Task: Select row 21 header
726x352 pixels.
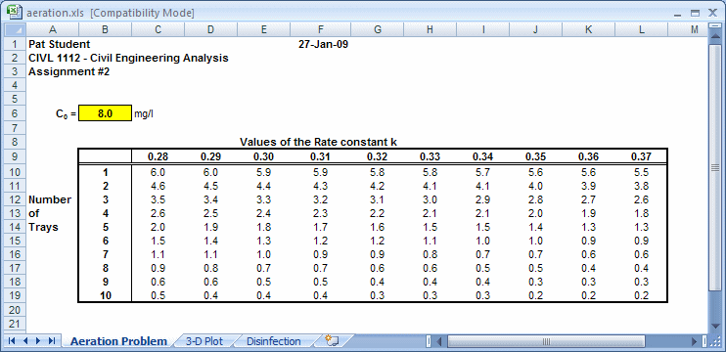Action: point(15,324)
